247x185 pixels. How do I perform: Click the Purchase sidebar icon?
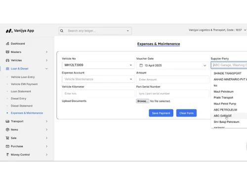click(7, 147)
